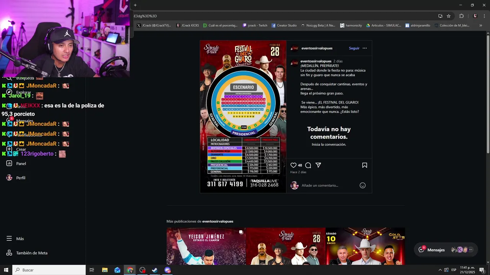This screenshot has height=275, width=490.
Task: Click the browser address bar URL
Action: click(283, 16)
